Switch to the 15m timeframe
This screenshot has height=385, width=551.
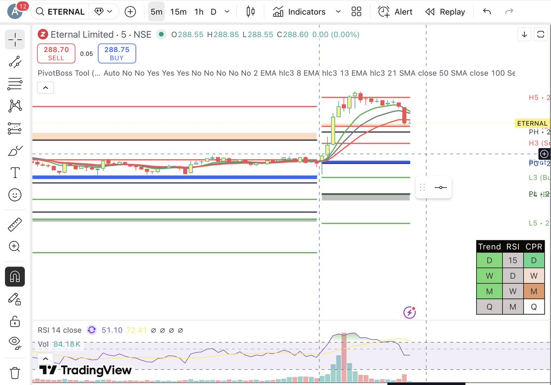click(x=178, y=11)
